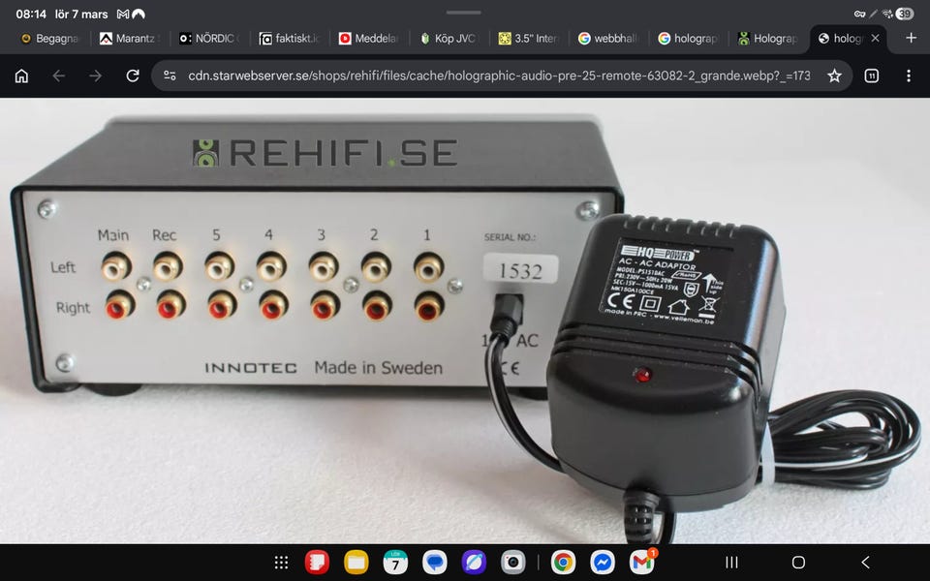
Task: Open the Messages app in taskbar
Action: pos(434,562)
